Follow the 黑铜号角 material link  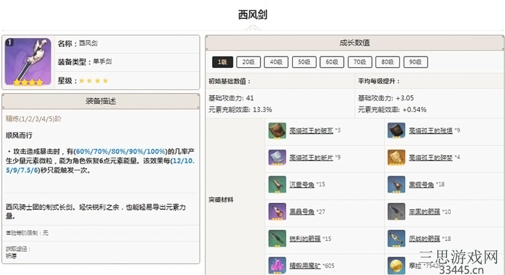click(x=421, y=185)
